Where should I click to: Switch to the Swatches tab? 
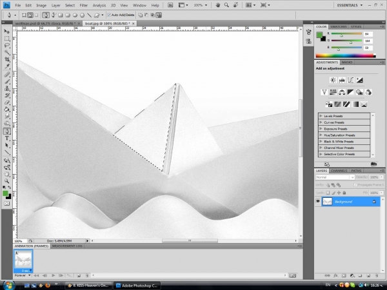339,26
